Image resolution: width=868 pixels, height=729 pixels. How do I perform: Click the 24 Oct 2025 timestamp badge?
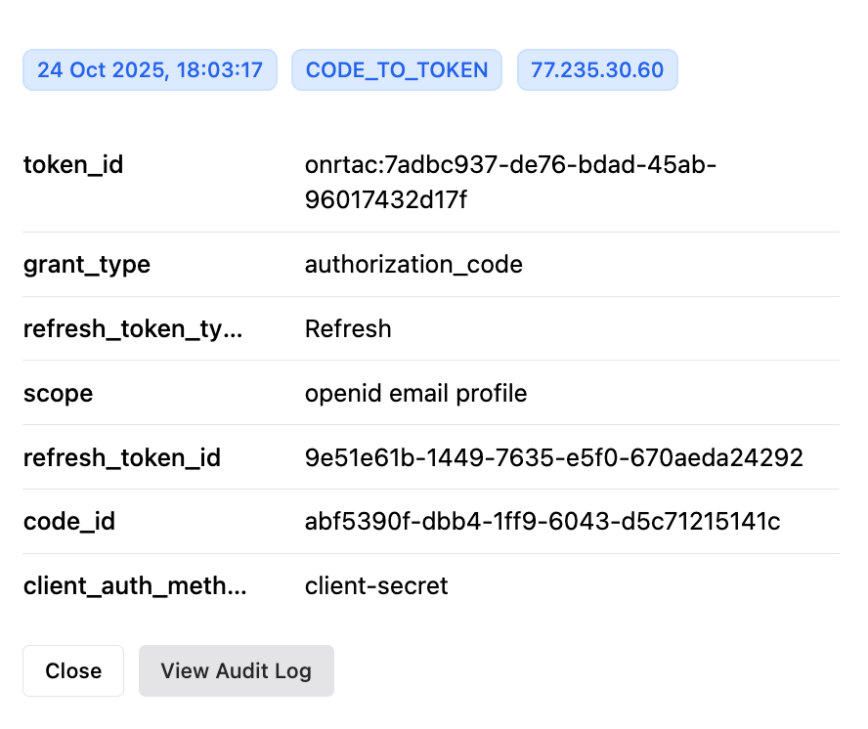click(x=150, y=70)
